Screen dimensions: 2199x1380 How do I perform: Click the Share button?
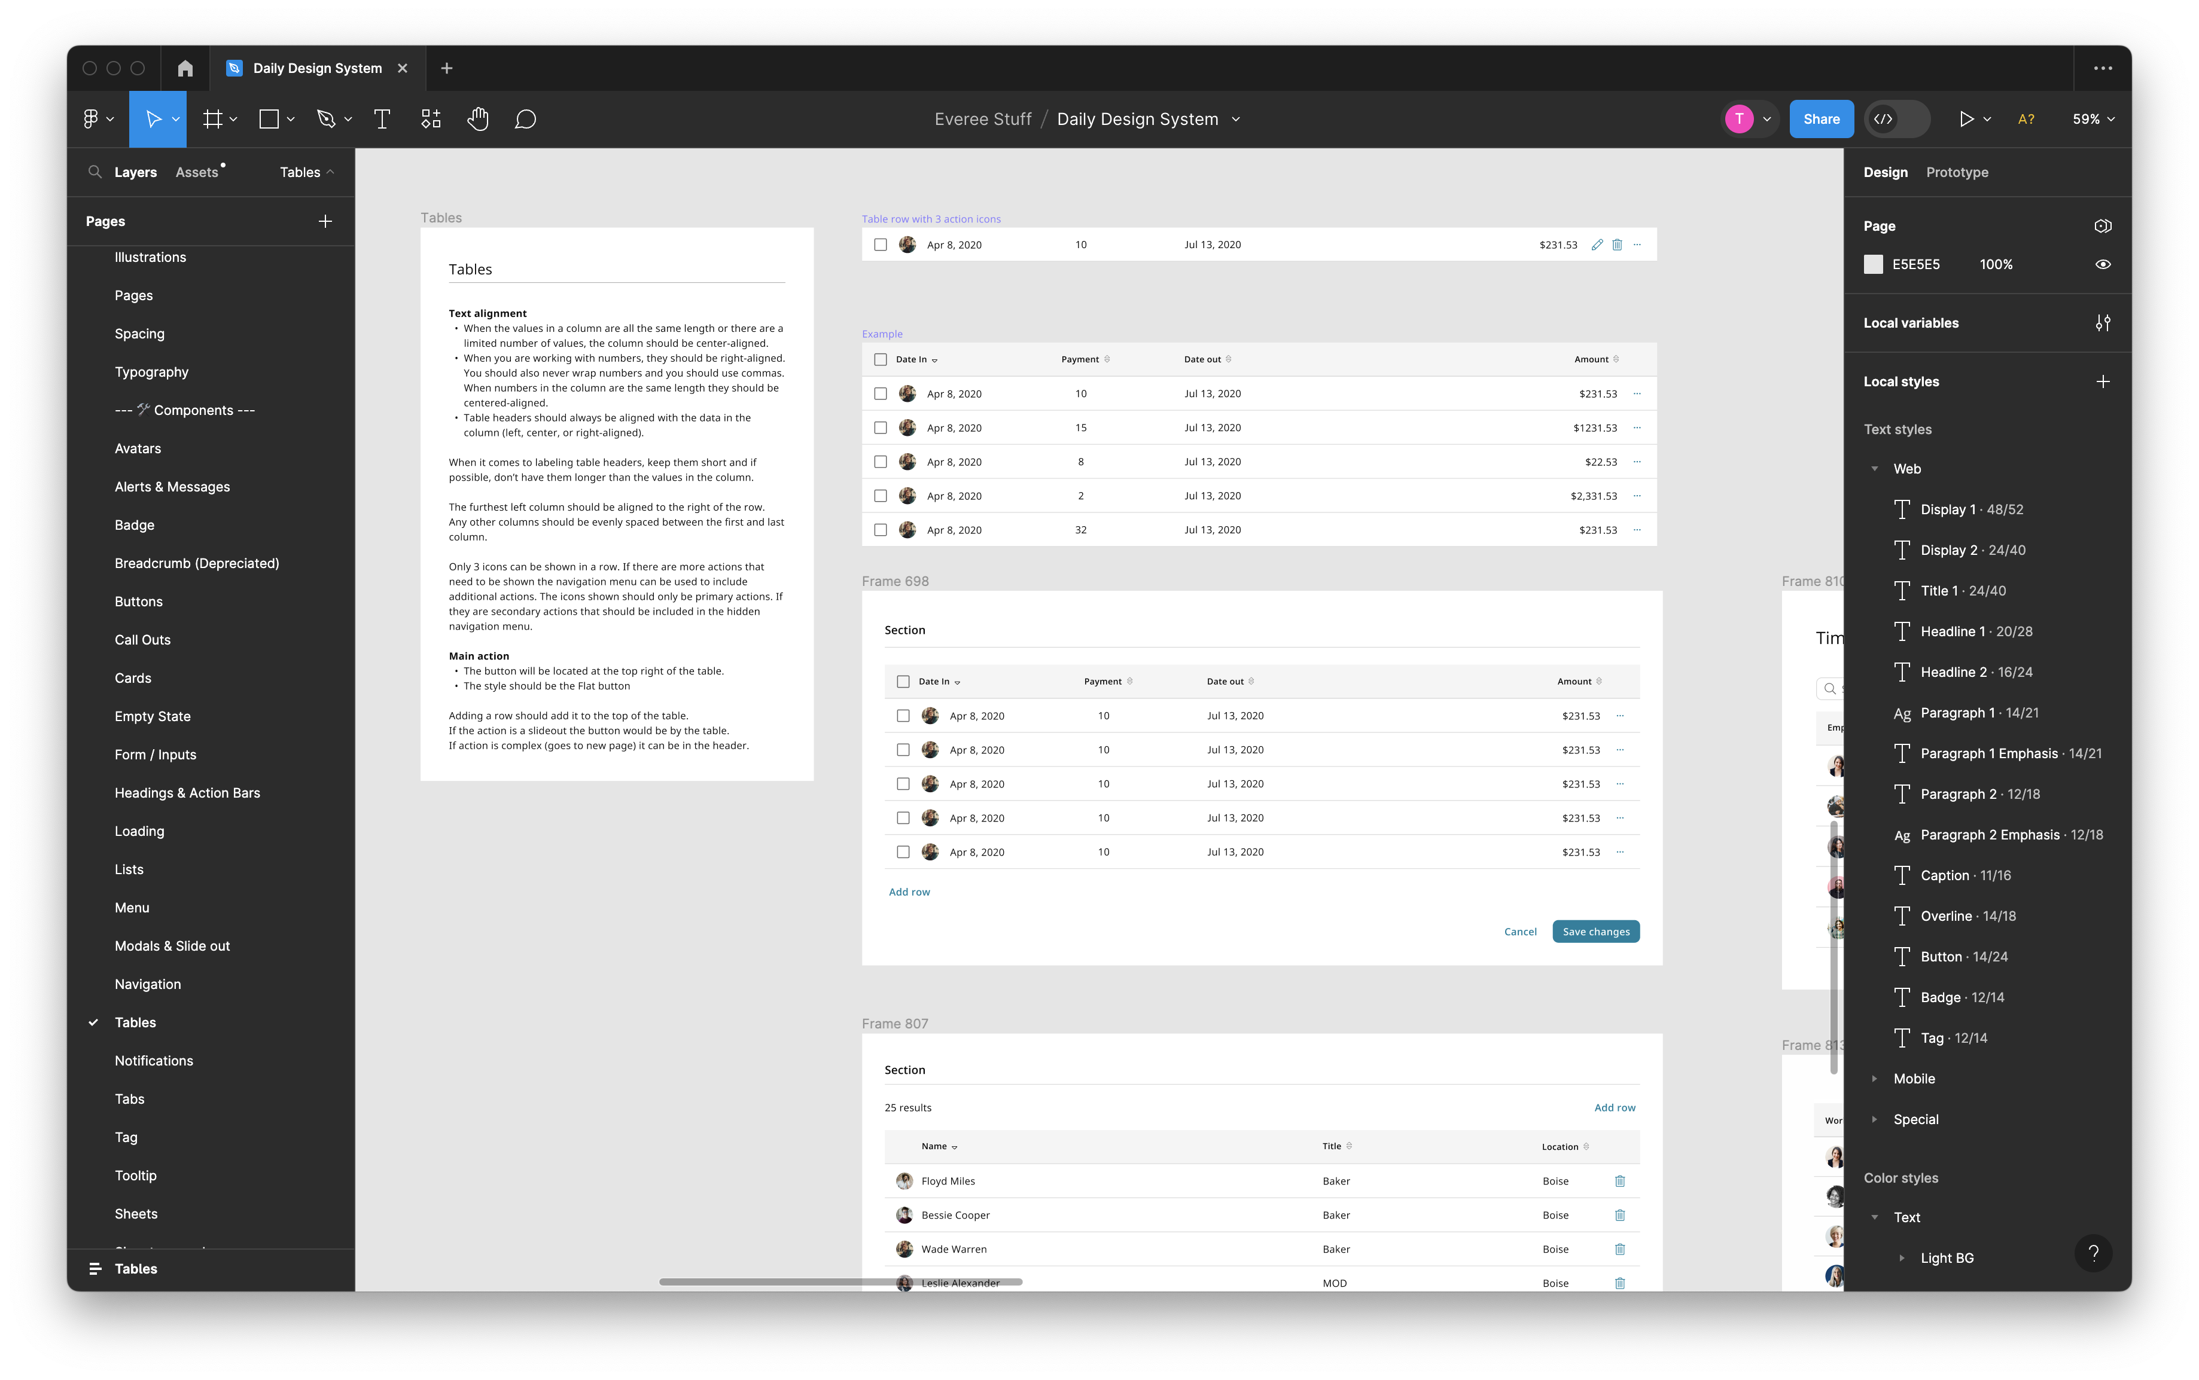1821,118
